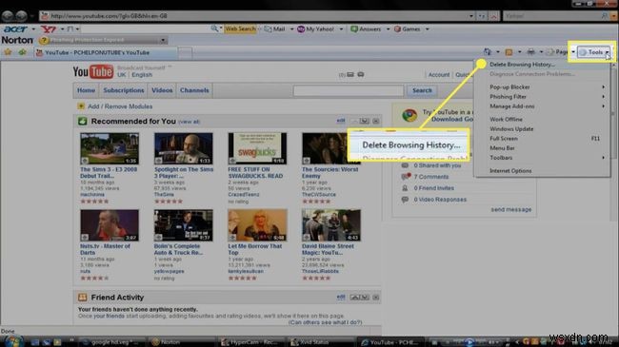Open Yahoo Games toolbar button
Screen dimensions: 619x347
coord(407,29)
